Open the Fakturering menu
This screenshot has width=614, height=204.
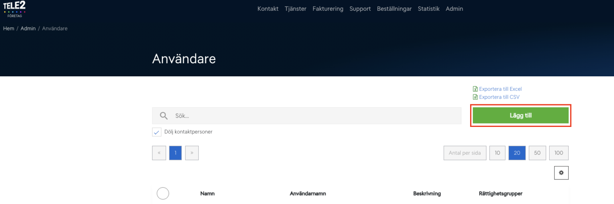pyautogui.click(x=328, y=9)
